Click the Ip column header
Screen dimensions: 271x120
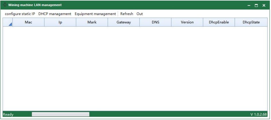[x=60, y=22]
